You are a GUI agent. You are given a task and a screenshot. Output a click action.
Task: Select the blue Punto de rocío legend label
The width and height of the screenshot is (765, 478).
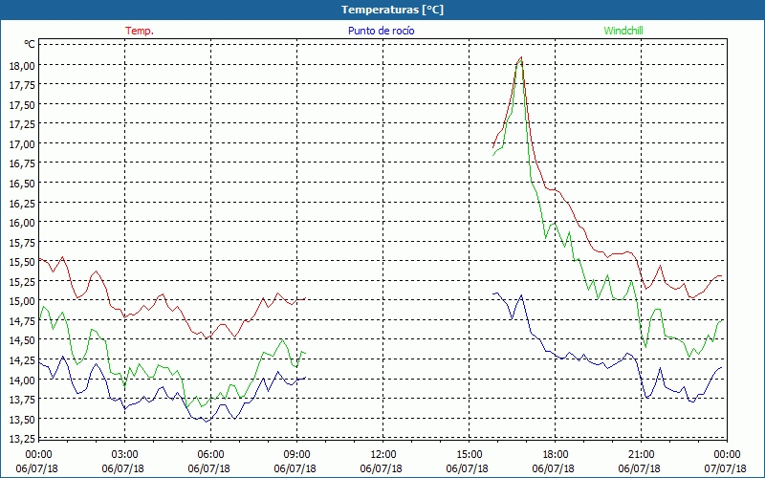[381, 31]
